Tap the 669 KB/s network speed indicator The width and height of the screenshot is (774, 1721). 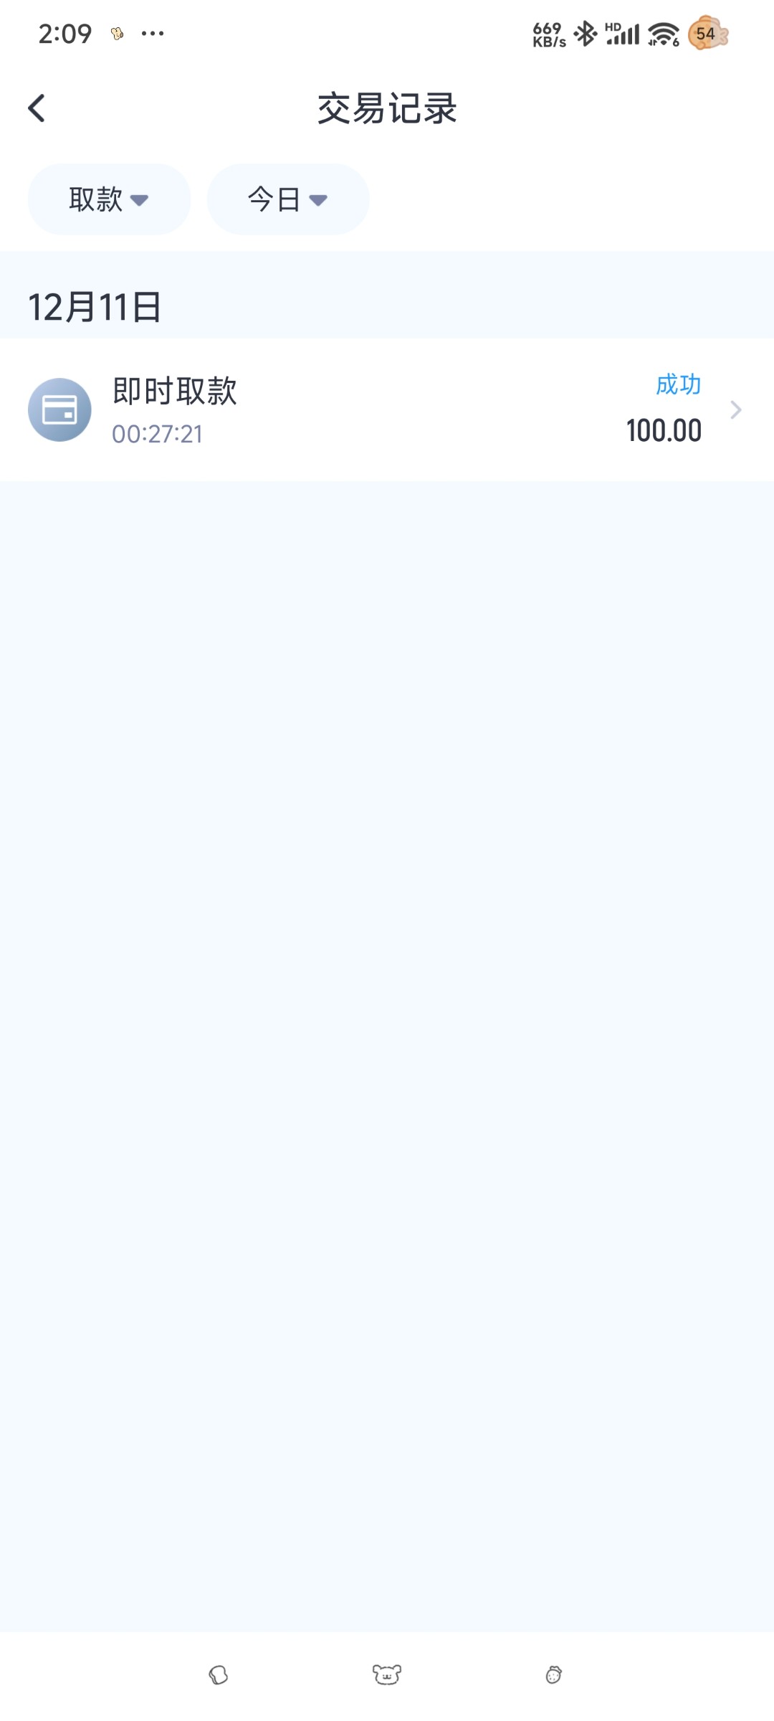point(549,34)
